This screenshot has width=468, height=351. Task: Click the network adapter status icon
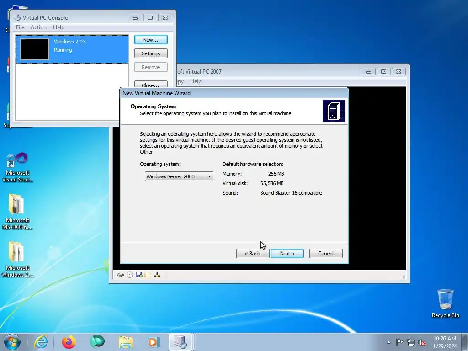[157, 275]
